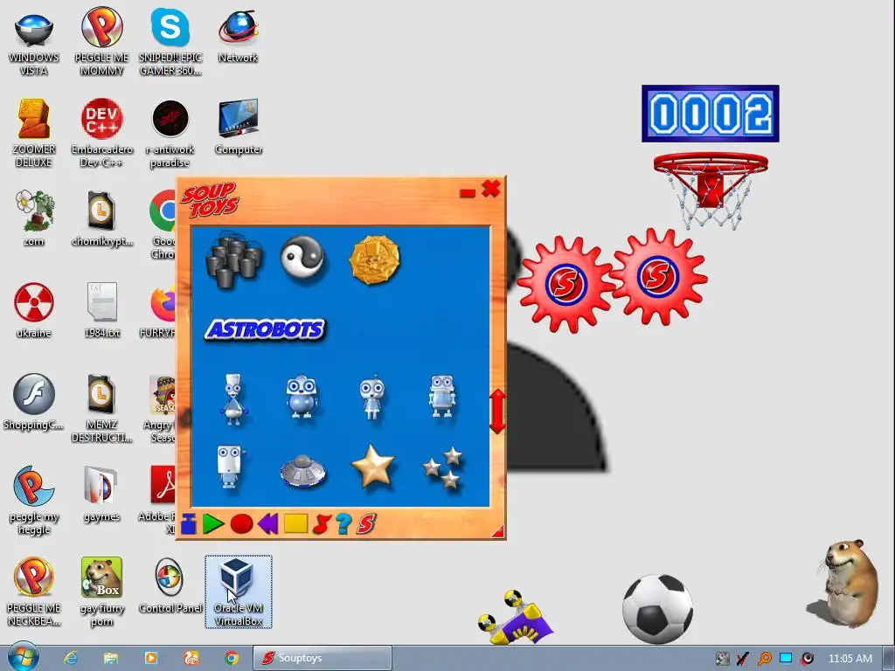895x671 pixels.
Task: Toggle sound with the red music note
Action: (322, 524)
